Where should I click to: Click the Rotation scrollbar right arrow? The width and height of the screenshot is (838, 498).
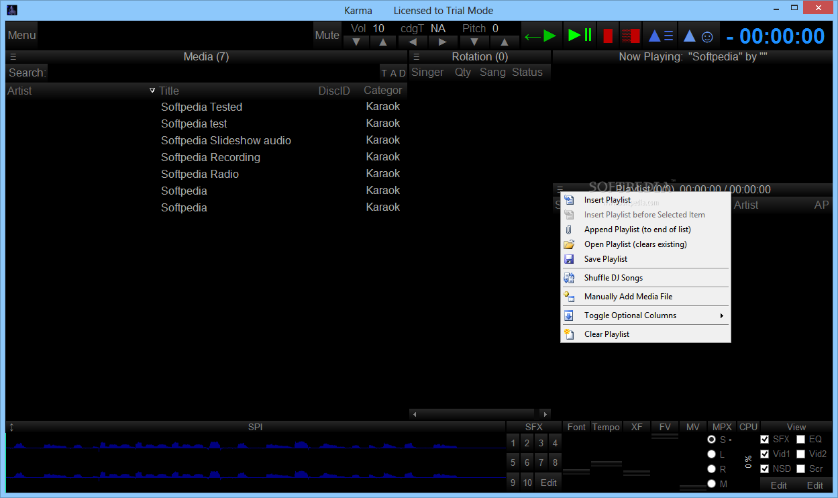[x=545, y=414]
